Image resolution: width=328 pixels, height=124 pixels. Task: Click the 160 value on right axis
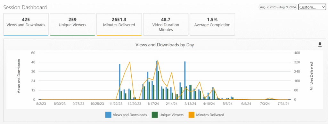click(297, 81)
